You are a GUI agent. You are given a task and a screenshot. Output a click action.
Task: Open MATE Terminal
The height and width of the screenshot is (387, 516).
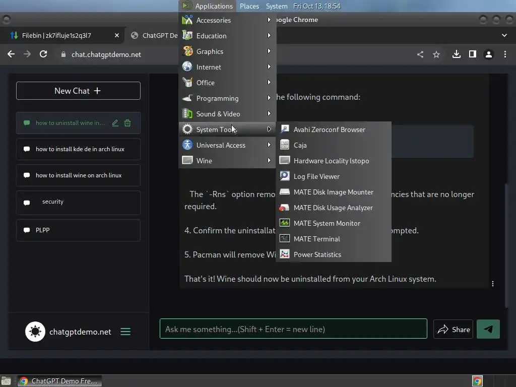point(334,239)
